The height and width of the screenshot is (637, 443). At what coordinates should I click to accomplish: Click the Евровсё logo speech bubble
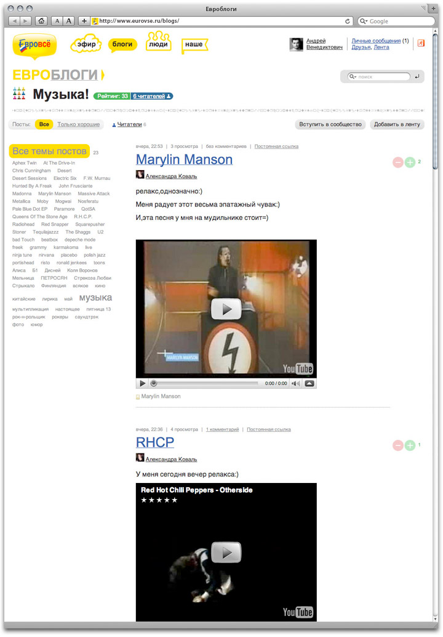pyautogui.click(x=34, y=44)
